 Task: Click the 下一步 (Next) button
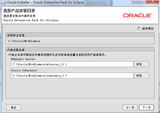pyautogui.click(x=146, y=107)
